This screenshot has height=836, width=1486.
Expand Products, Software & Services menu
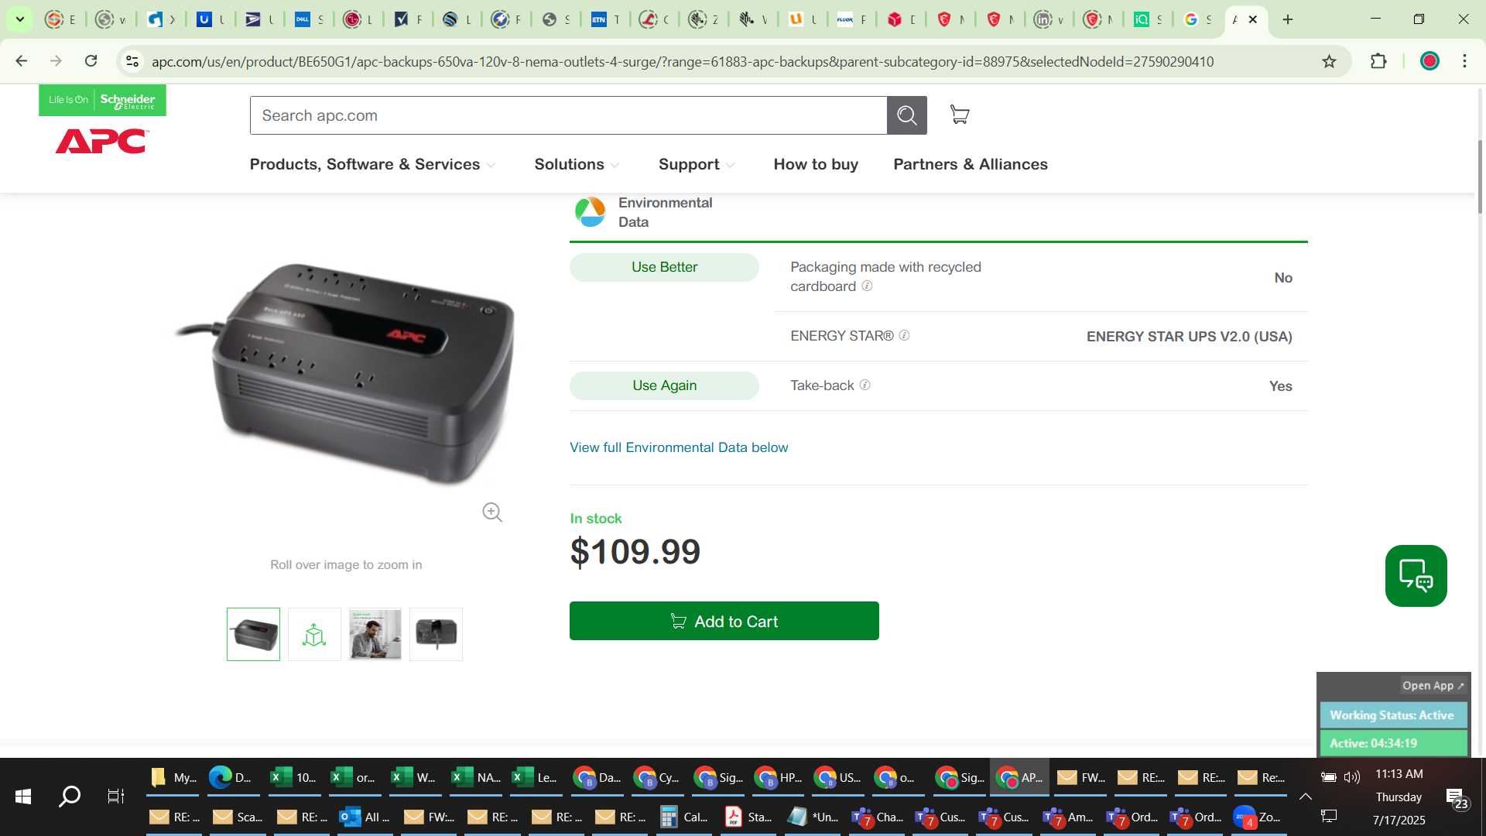coord(372,164)
